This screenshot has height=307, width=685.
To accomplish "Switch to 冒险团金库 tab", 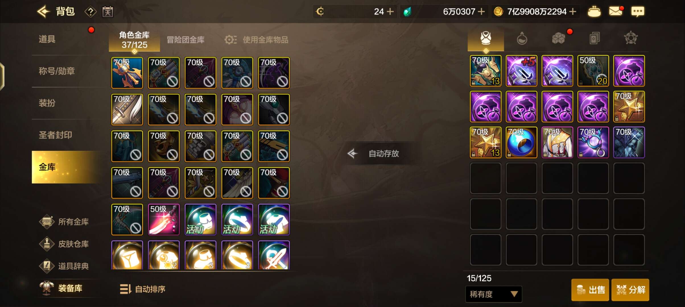I will (x=185, y=40).
